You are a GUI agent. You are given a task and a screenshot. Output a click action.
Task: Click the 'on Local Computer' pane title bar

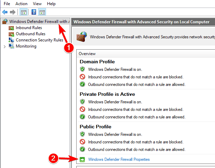(x=144, y=22)
